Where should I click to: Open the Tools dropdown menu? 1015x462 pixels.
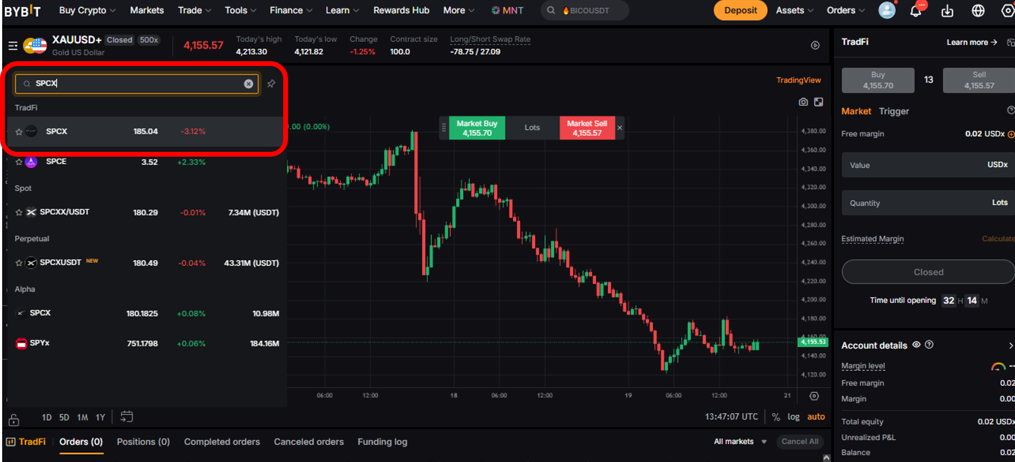click(240, 10)
